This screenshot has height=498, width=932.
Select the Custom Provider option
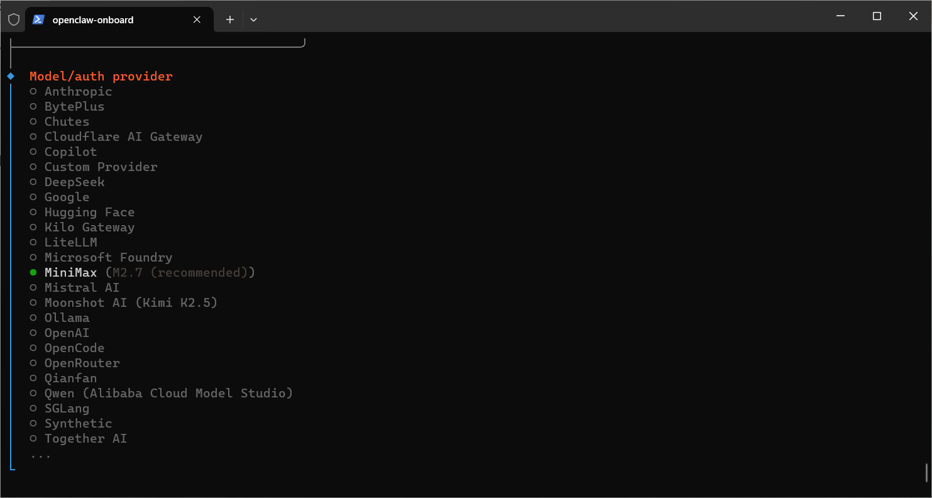(x=94, y=167)
